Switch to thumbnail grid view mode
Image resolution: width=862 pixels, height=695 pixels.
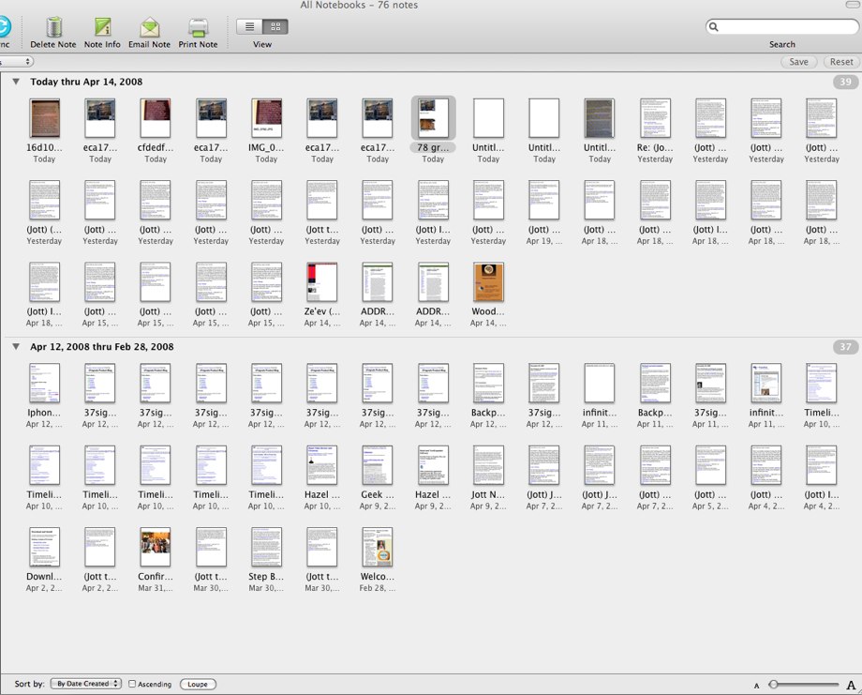(275, 26)
